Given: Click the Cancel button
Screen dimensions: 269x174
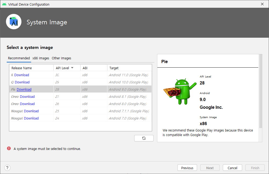Looking at the screenshot, I should [x=232, y=168].
